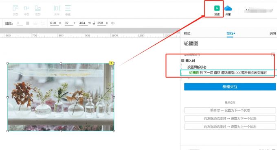Switch to the 说明 tab
Image resolution: width=277 pixels, height=150 pixels.
(273, 33)
